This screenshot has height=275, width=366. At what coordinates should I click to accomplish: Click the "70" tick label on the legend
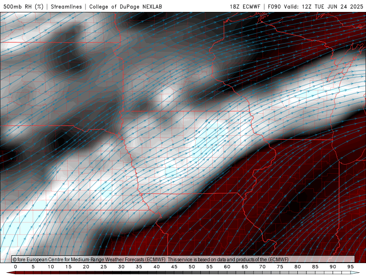point(262,267)
